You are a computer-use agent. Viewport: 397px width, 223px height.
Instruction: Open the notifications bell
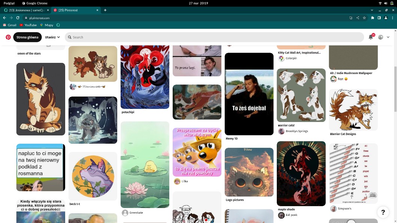tap(370, 37)
